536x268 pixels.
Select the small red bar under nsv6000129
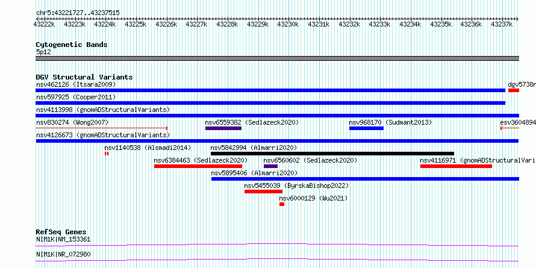click(x=282, y=204)
